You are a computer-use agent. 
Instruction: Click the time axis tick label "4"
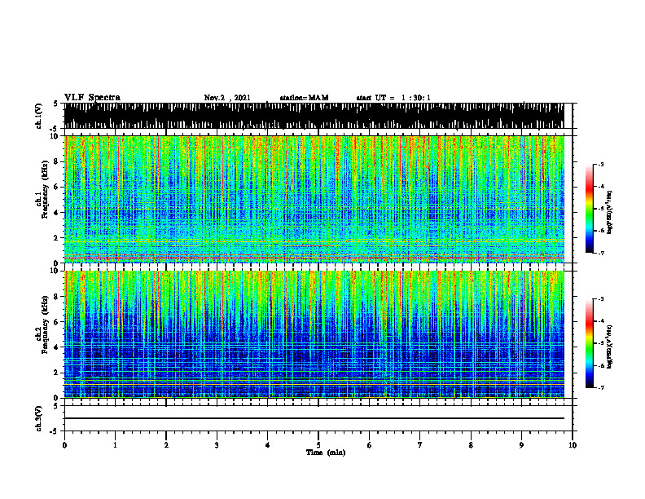[x=268, y=445]
